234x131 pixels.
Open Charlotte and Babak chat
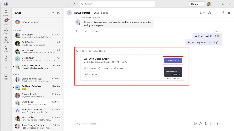(x=37, y=80)
